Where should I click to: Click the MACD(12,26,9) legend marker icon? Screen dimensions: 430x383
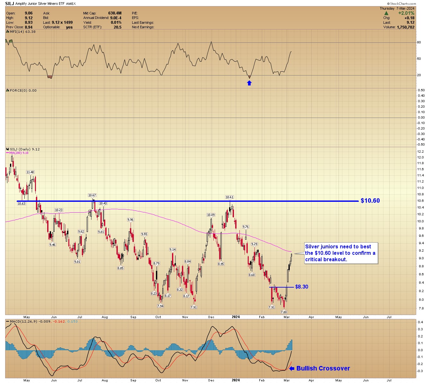[7, 321]
